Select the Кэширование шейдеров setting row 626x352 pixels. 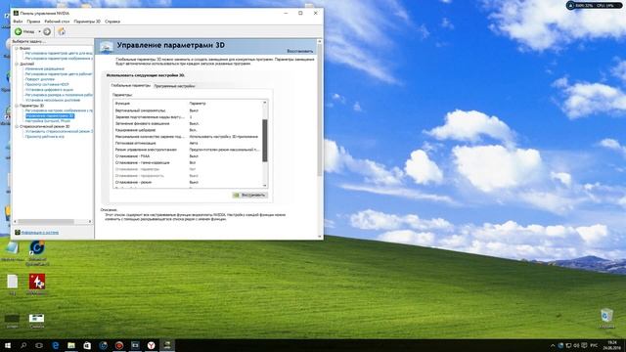188,130
